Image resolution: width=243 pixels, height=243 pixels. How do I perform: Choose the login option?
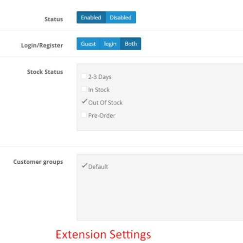pos(110,44)
